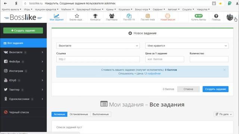Screen dimensions: 239x134
Task: Switch to the Активные tab
Action: 59,114
